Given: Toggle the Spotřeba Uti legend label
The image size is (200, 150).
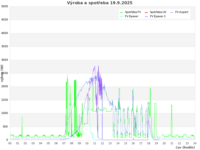Looking at the screenshot, I should pos(158,12).
